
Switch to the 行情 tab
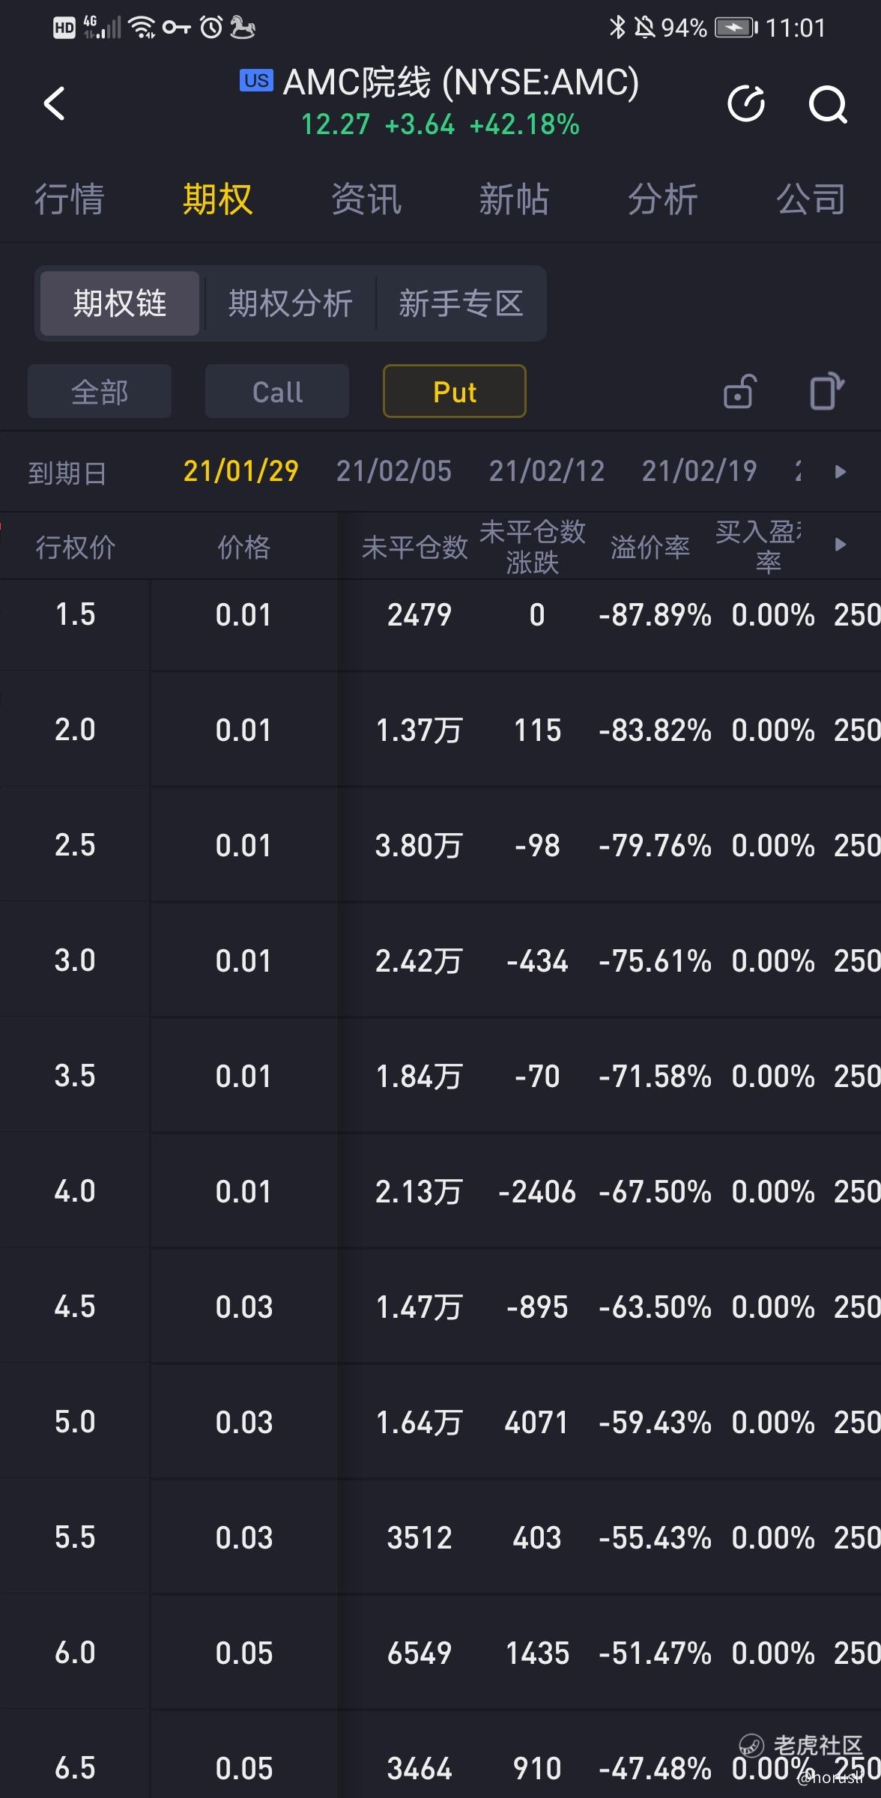tap(69, 199)
